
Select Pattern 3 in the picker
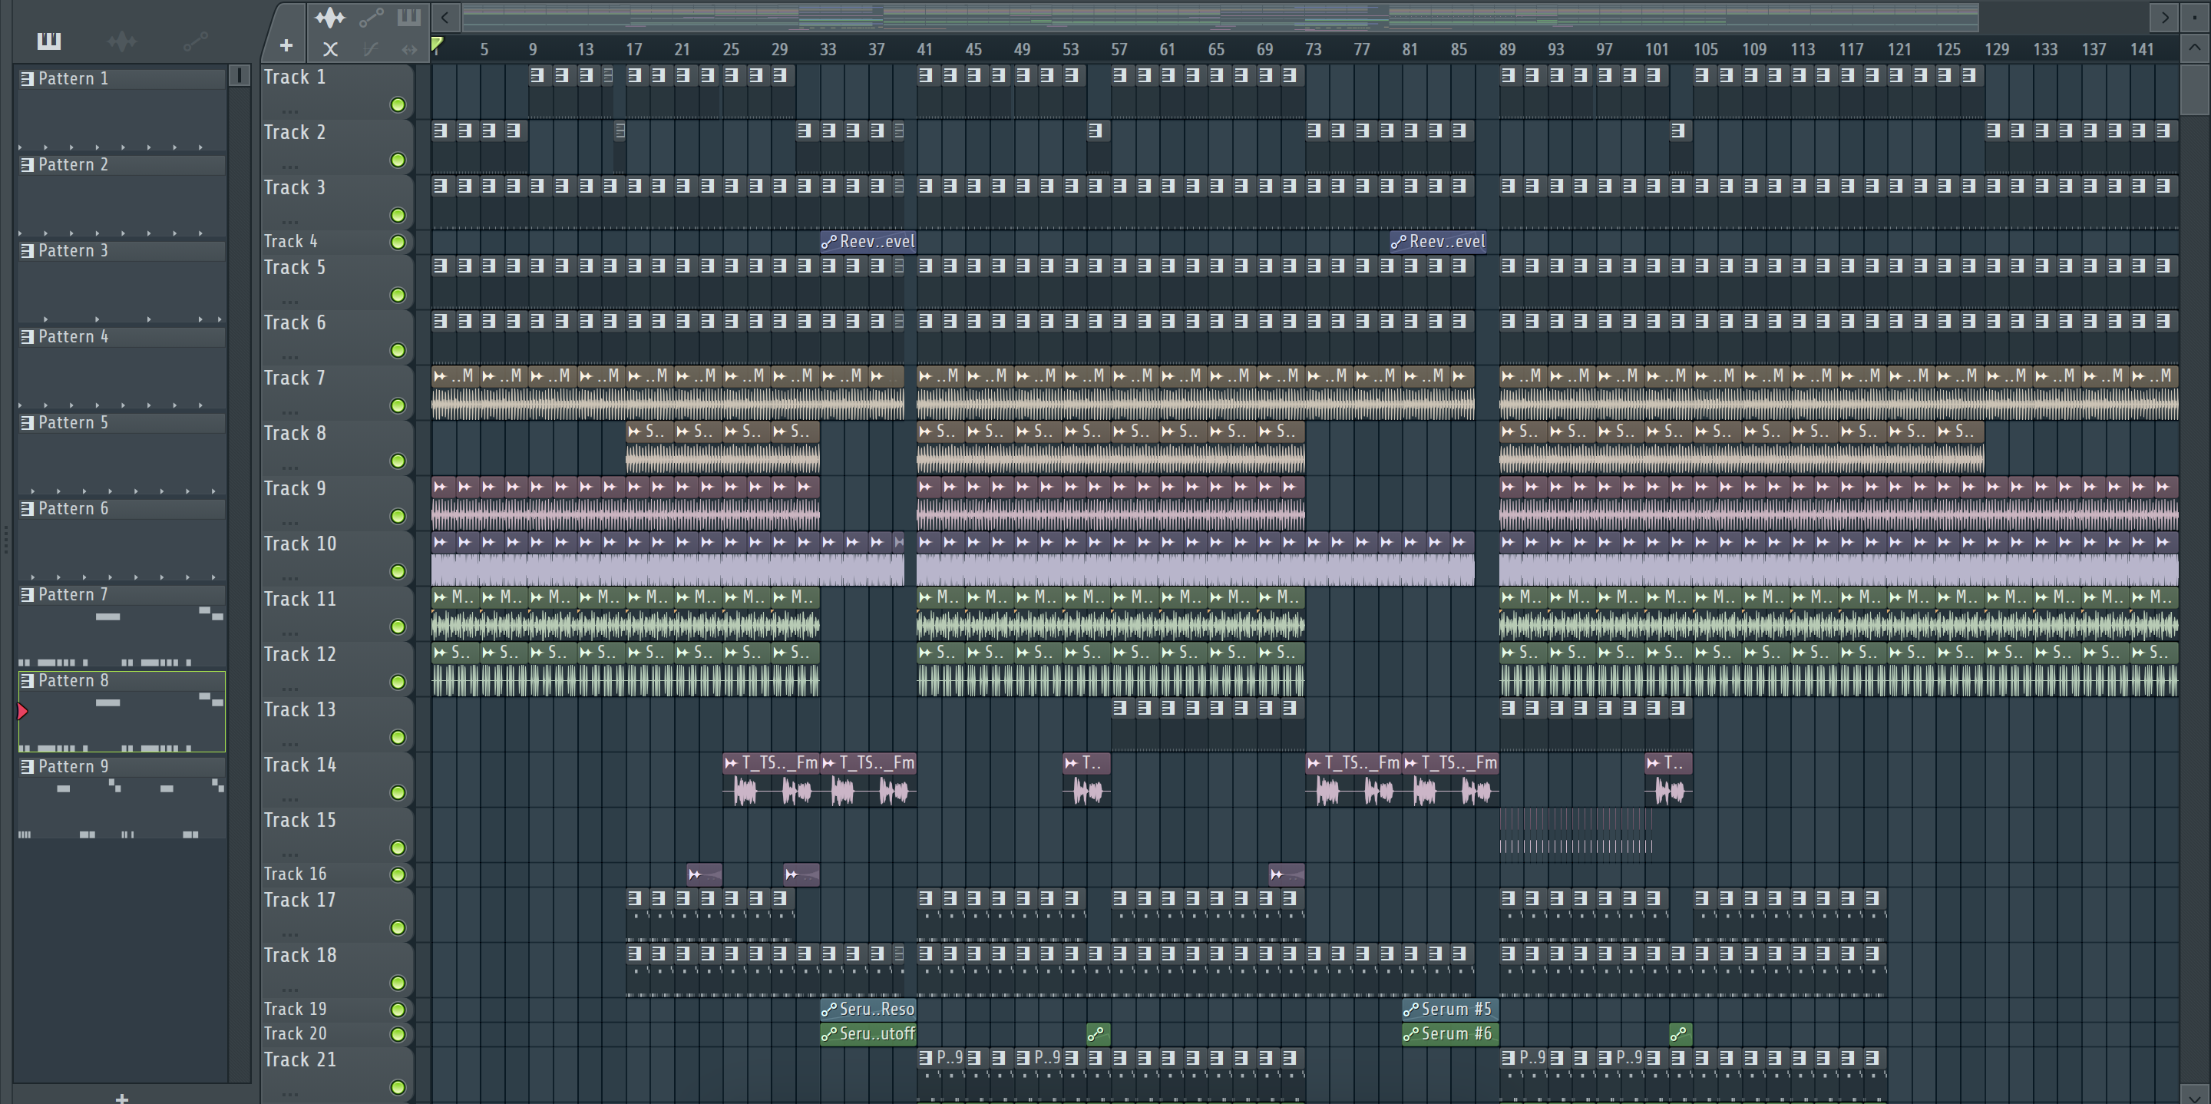pyautogui.click(x=73, y=251)
